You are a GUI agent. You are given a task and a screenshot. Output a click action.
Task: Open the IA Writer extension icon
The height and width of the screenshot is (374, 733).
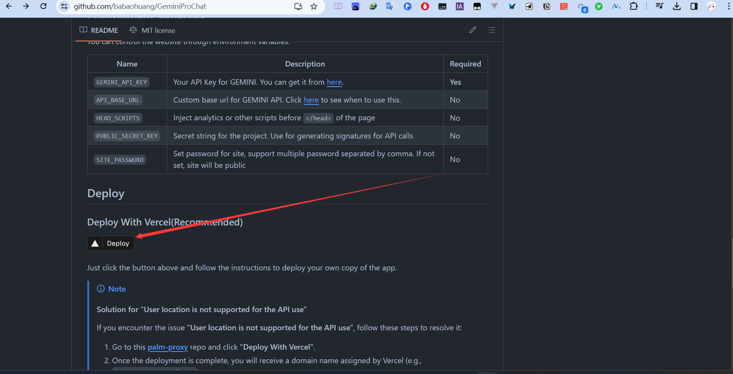(x=460, y=7)
